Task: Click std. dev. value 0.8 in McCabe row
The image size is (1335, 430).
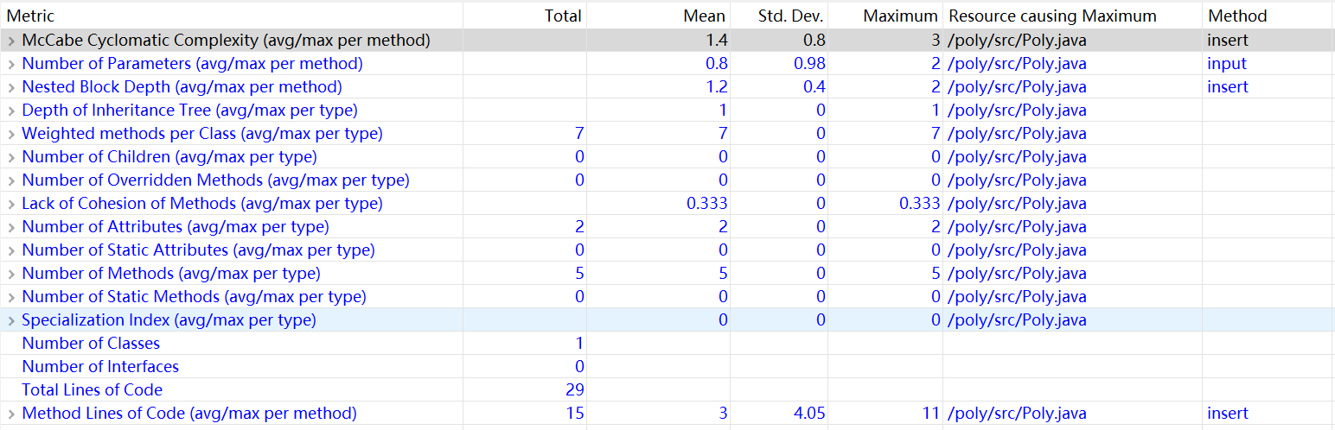Action: [x=814, y=41]
